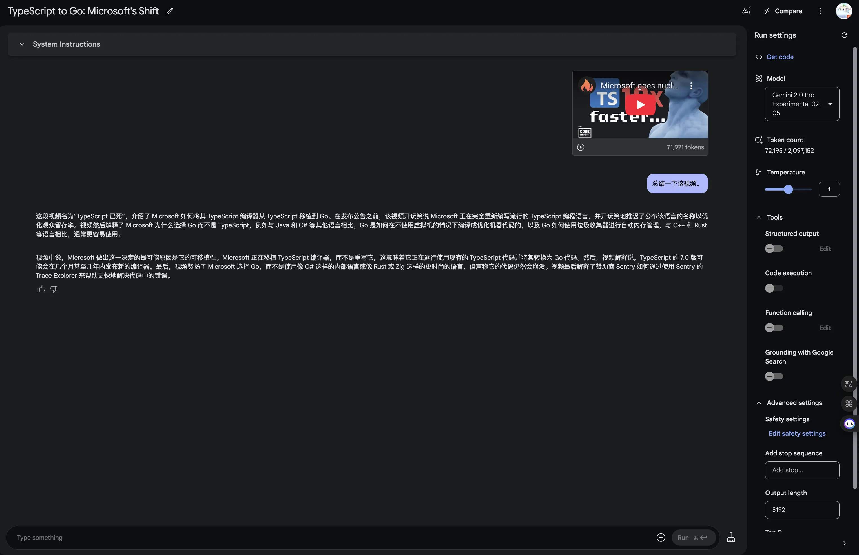
Task: Click the Output length field
Action: pos(802,510)
